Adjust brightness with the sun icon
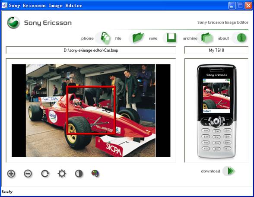Screen dimensions: 254x197 [x=62, y=174]
